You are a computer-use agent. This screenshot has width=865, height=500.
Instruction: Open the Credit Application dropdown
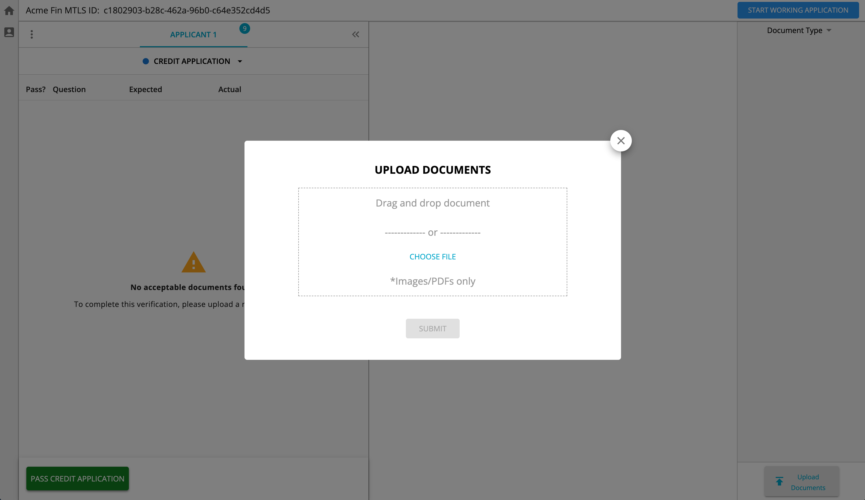point(240,61)
